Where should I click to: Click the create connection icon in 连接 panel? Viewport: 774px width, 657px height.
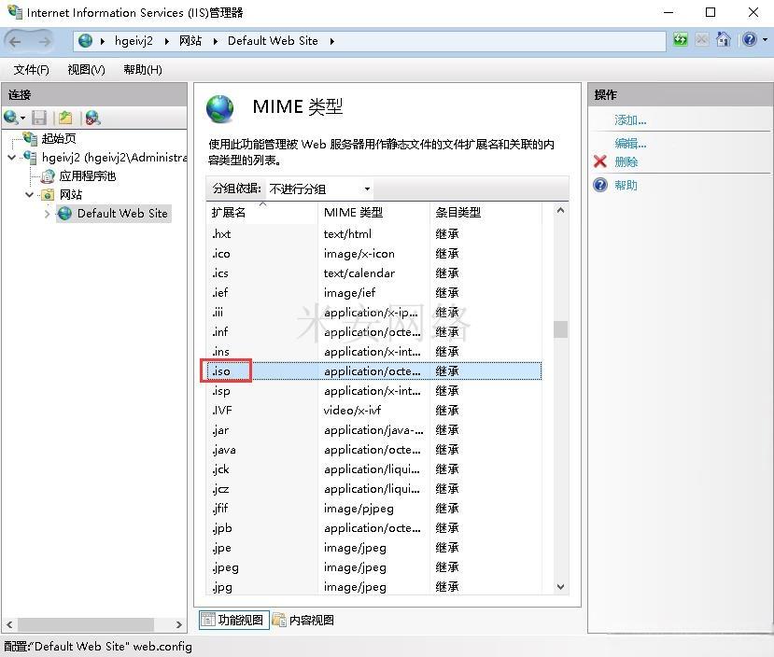(11, 118)
